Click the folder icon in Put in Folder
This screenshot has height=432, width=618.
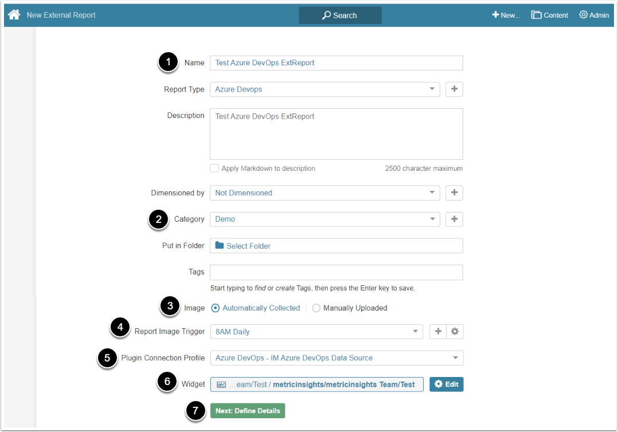pos(220,246)
